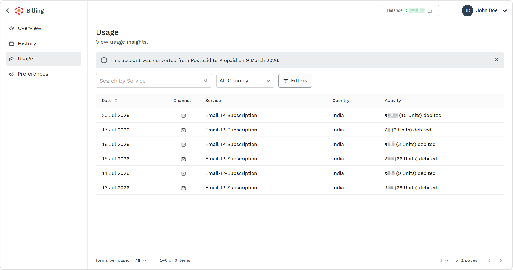Click the Activity column header
Viewport: 513px width, 270px height.
[392, 101]
